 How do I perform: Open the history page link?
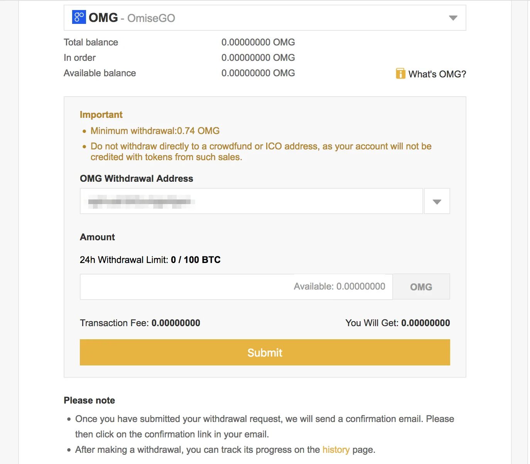point(336,450)
